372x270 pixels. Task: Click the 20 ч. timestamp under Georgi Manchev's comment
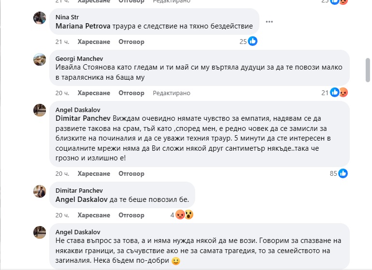61,93
